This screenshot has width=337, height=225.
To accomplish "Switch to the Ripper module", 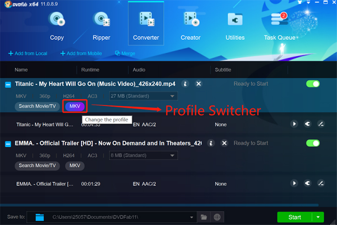I will click(x=102, y=26).
